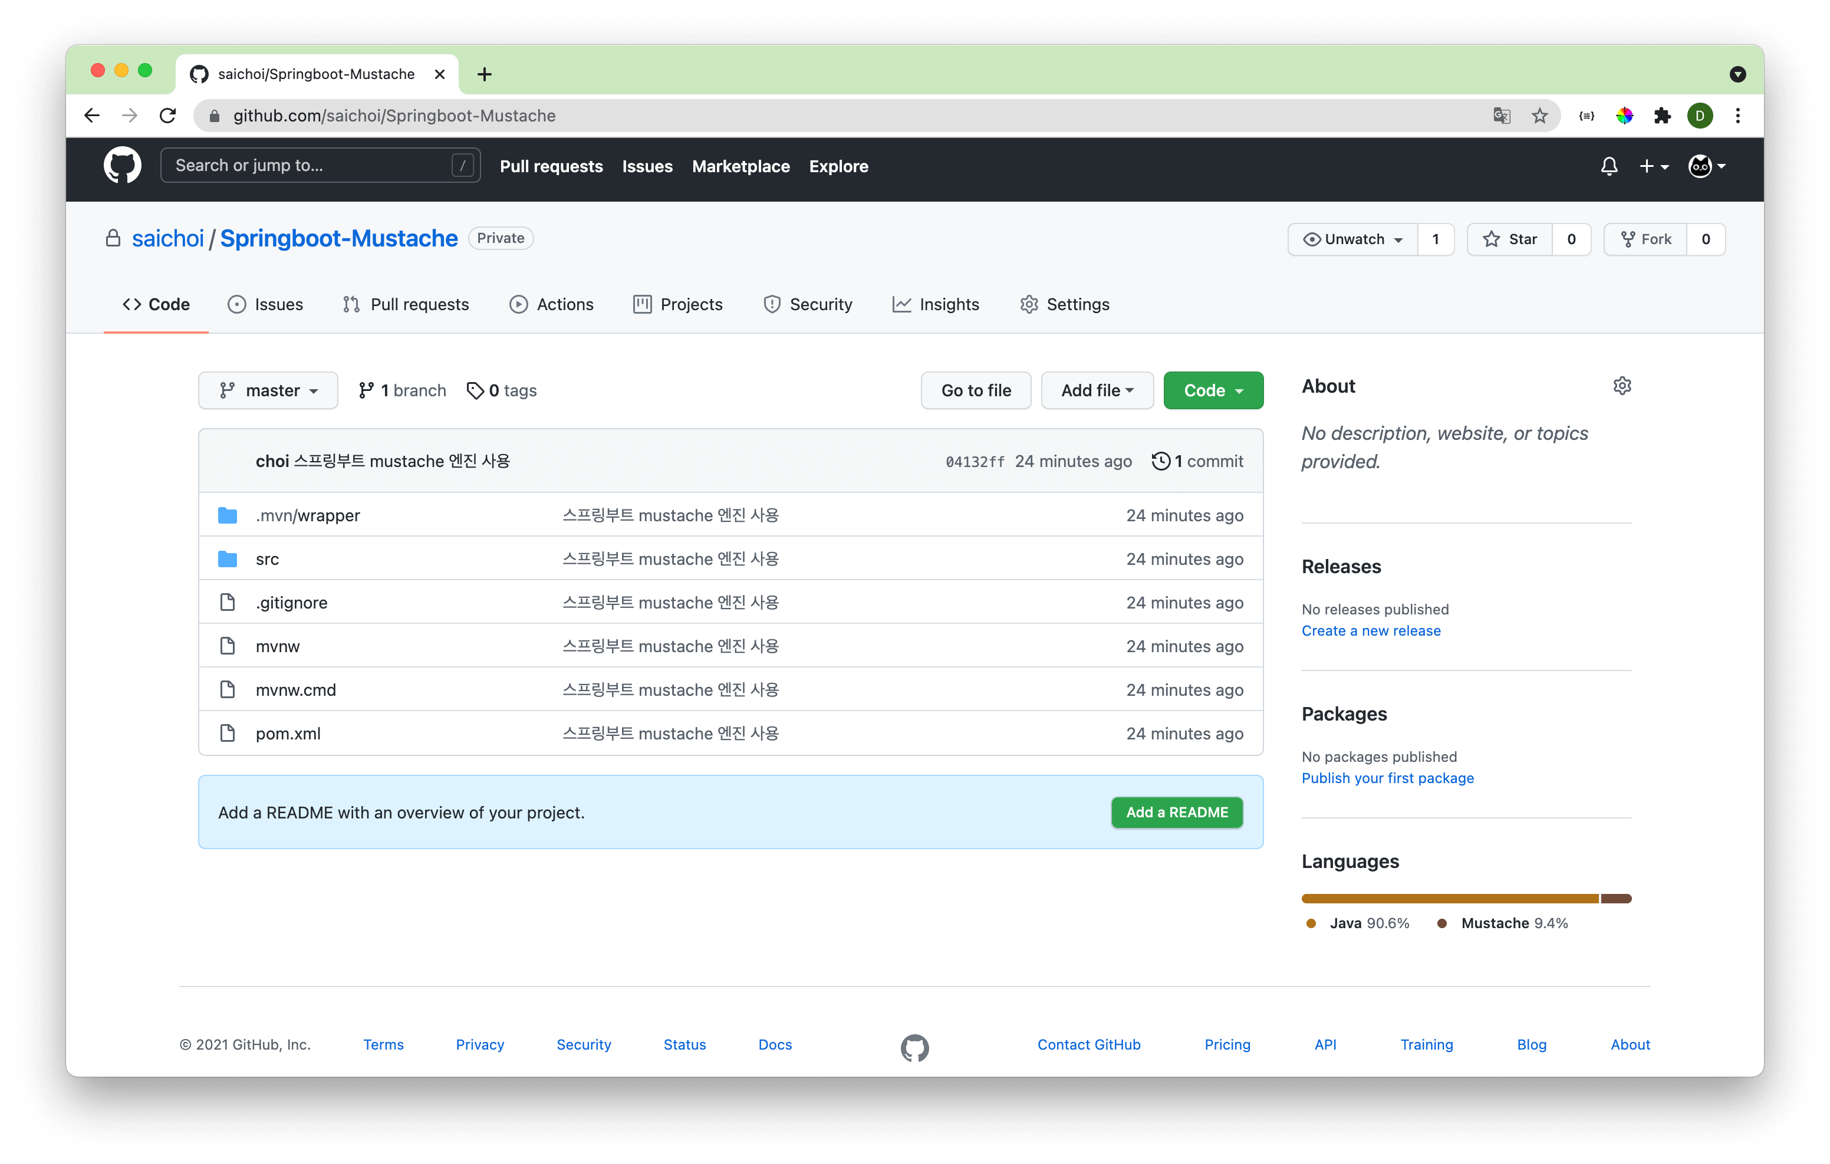Reload the page
Screen dimensions: 1830x1164
(168, 116)
